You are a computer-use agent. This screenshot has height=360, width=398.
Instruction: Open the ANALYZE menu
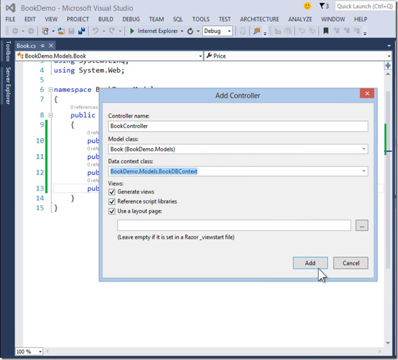click(x=300, y=20)
